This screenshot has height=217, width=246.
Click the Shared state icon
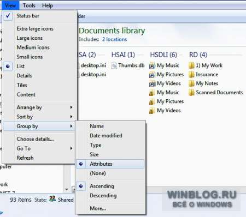(52, 199)
